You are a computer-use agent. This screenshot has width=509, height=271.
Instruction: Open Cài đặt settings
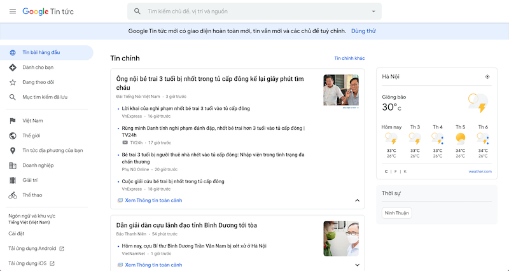(17, 233)
